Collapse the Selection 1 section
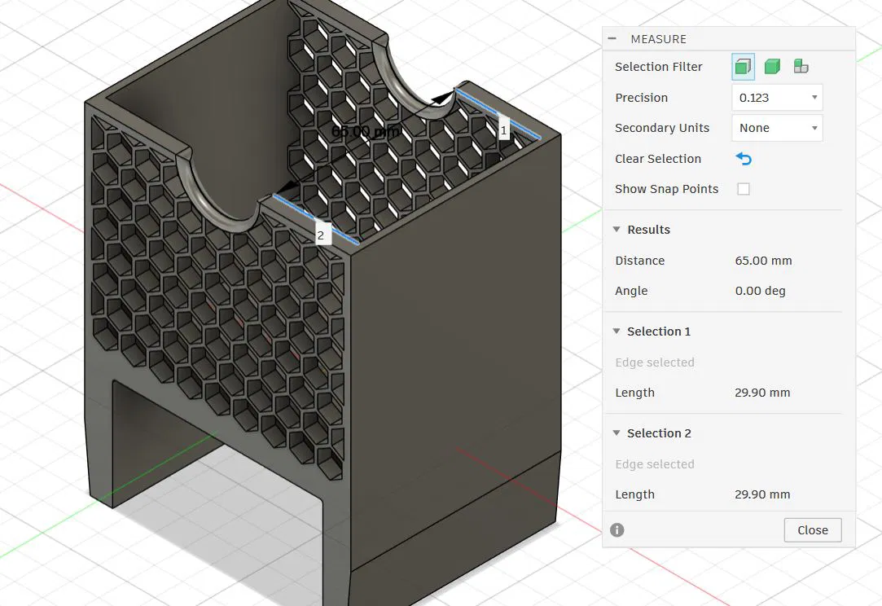 617,332
